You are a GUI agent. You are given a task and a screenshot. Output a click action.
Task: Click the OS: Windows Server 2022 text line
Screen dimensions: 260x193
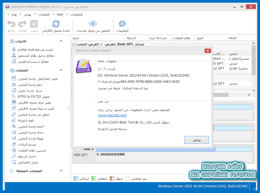[143, 75]
